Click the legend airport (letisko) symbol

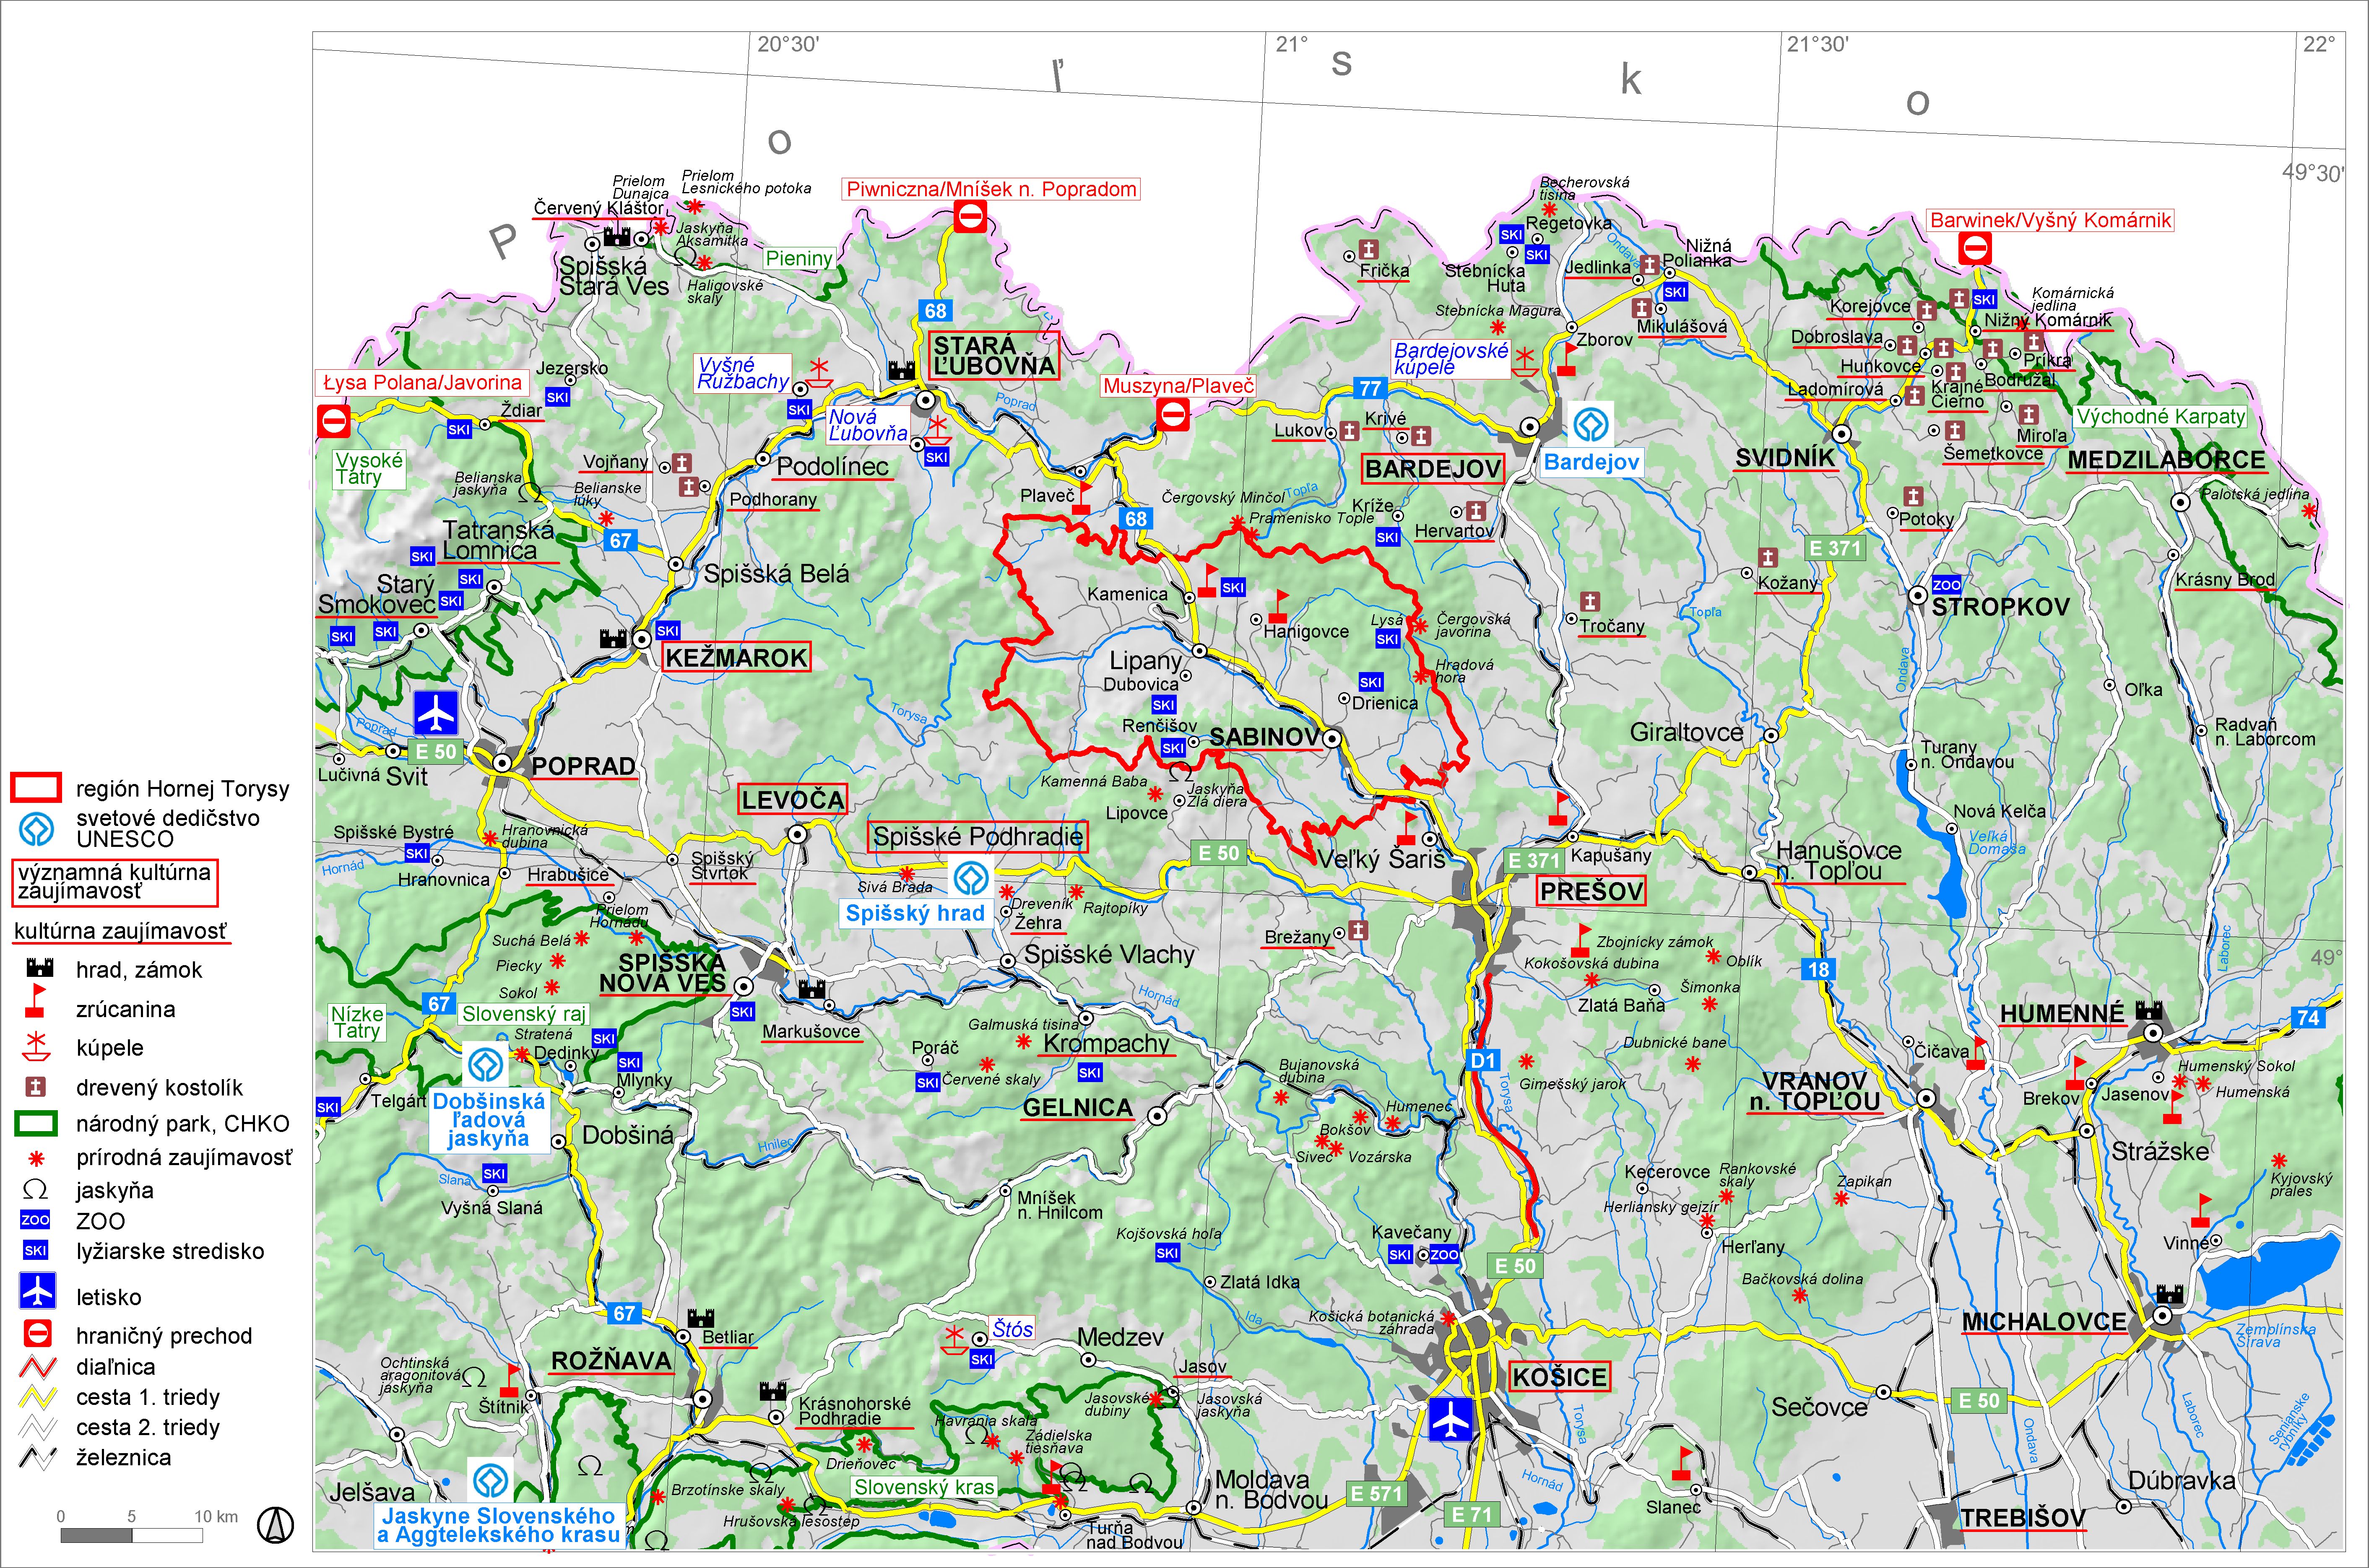(38, 1291)
